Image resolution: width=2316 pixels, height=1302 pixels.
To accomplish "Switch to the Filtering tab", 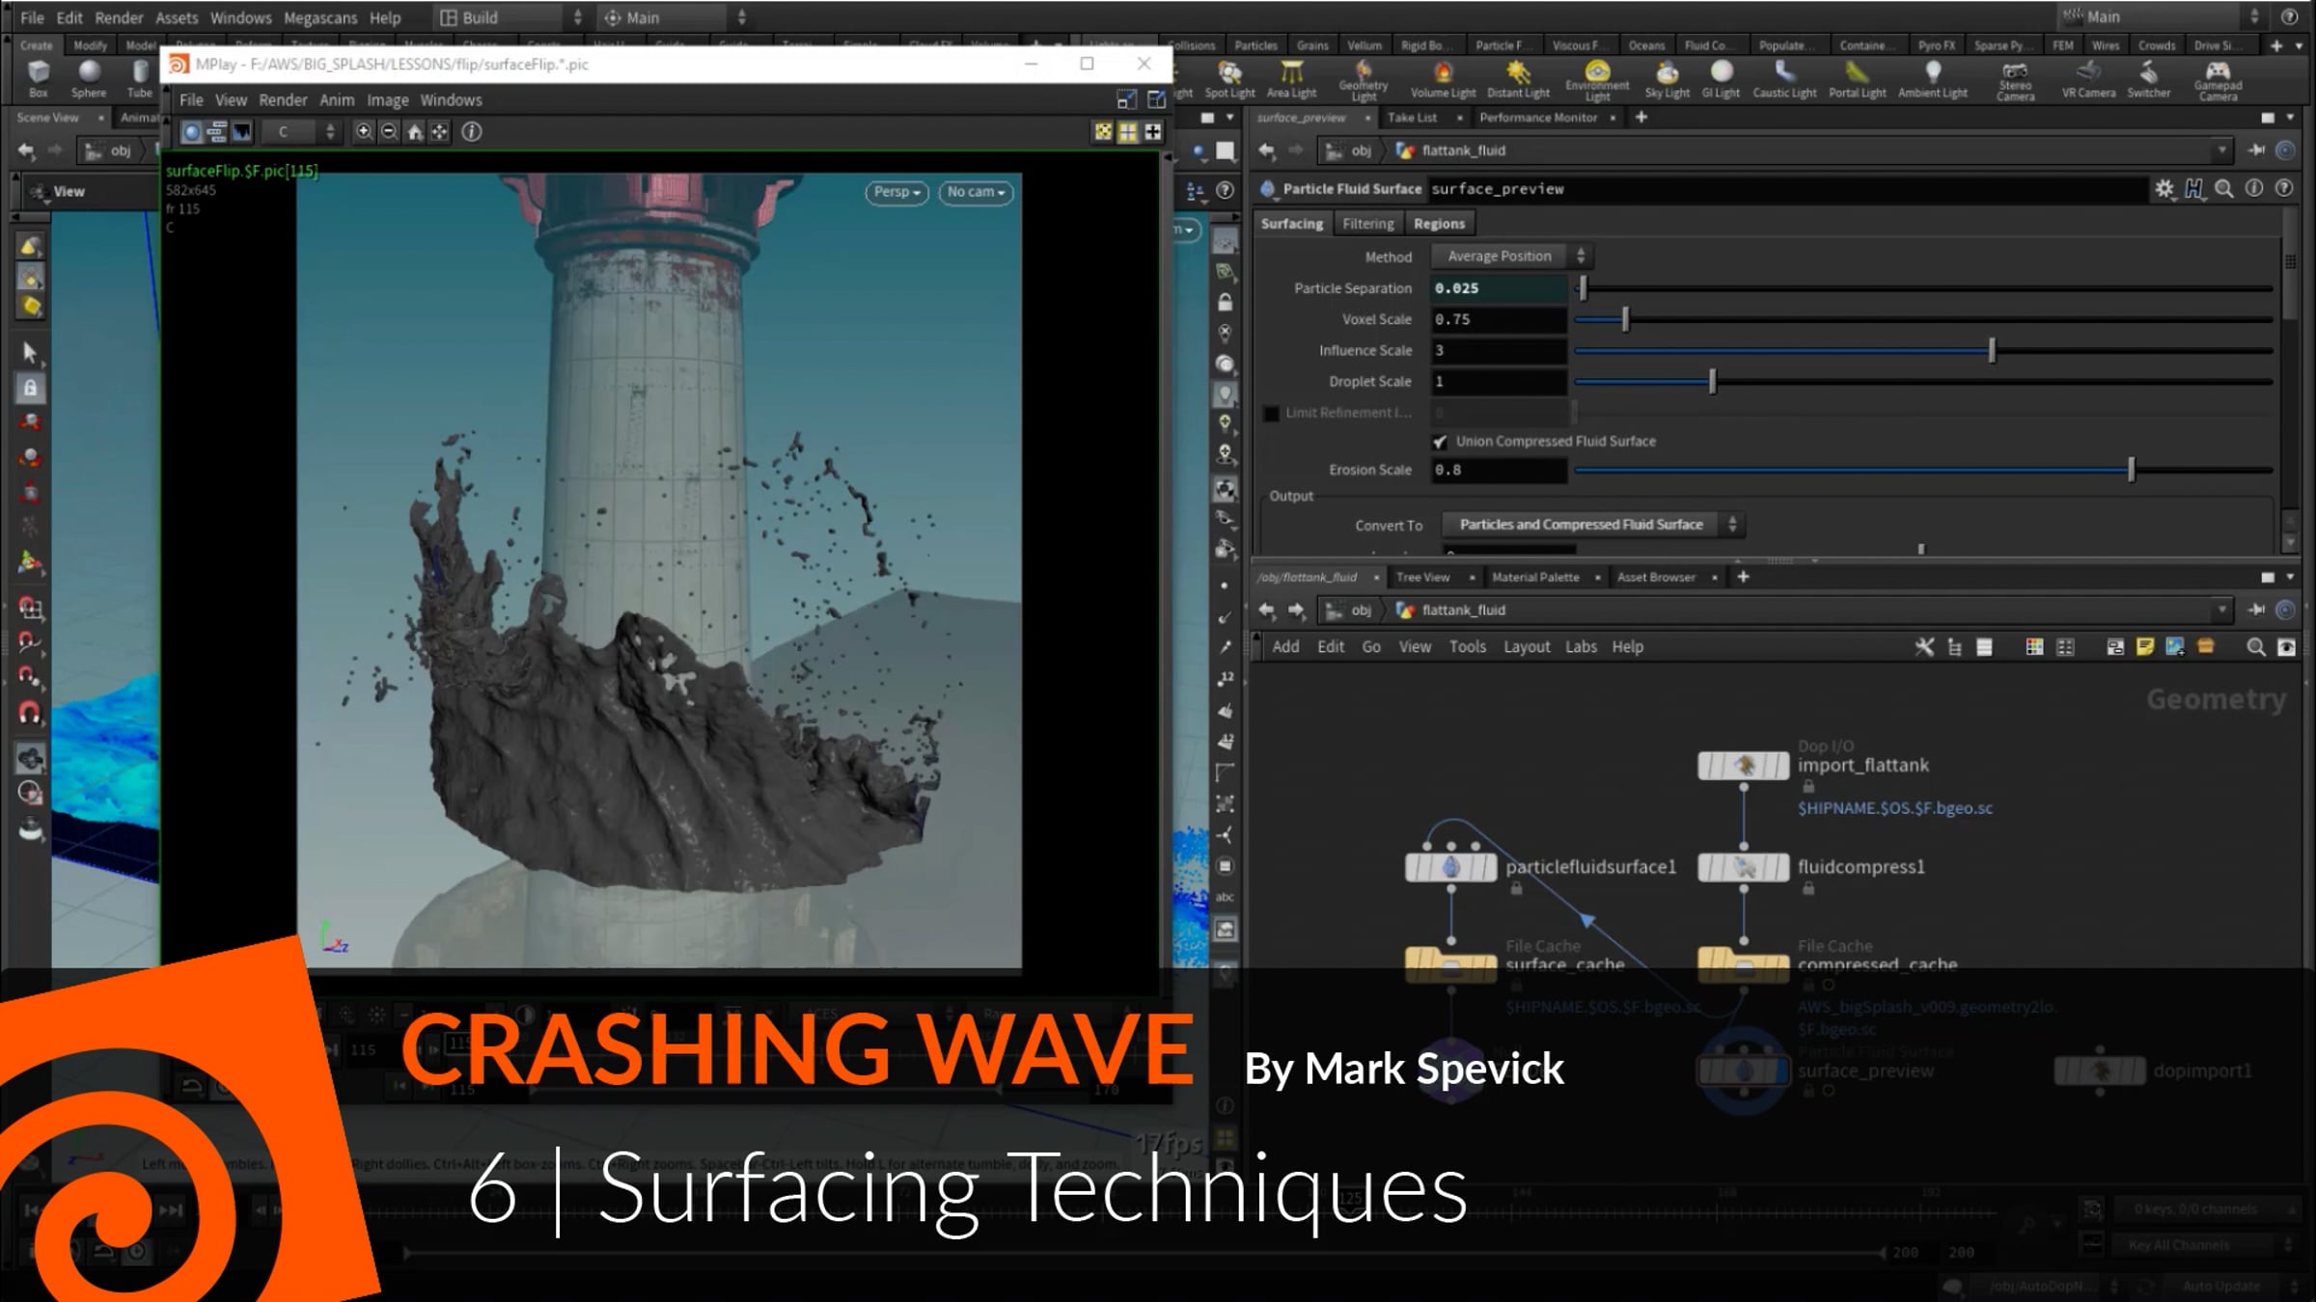I will tap(1367, 224).
